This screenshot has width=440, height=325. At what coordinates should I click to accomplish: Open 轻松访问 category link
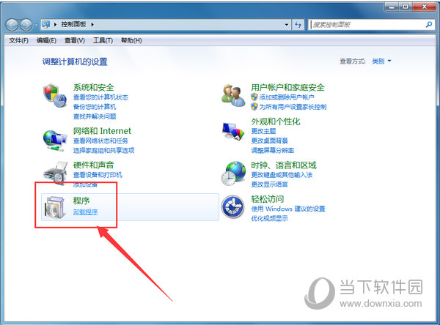[268, 199]
